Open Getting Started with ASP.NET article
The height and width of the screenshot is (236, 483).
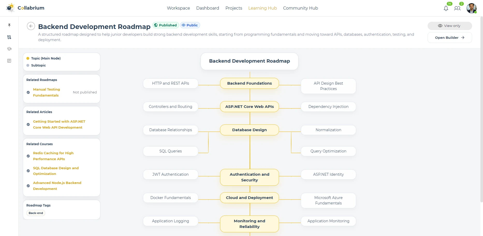tap(59, 124)
